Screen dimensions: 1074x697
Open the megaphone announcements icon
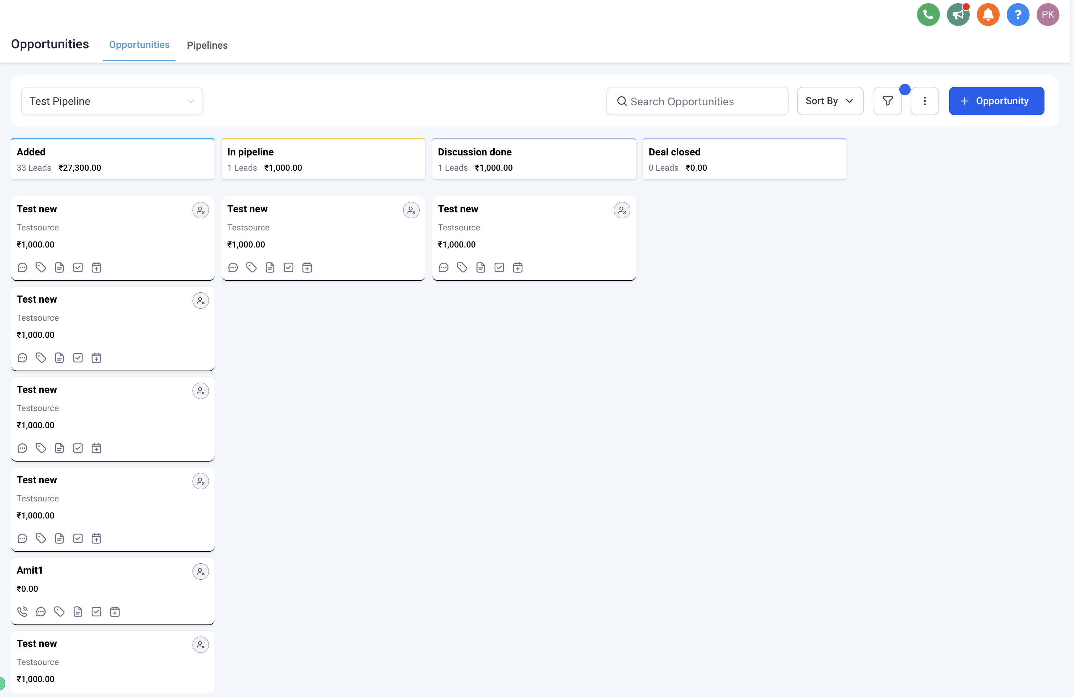(x=958, y=15)
